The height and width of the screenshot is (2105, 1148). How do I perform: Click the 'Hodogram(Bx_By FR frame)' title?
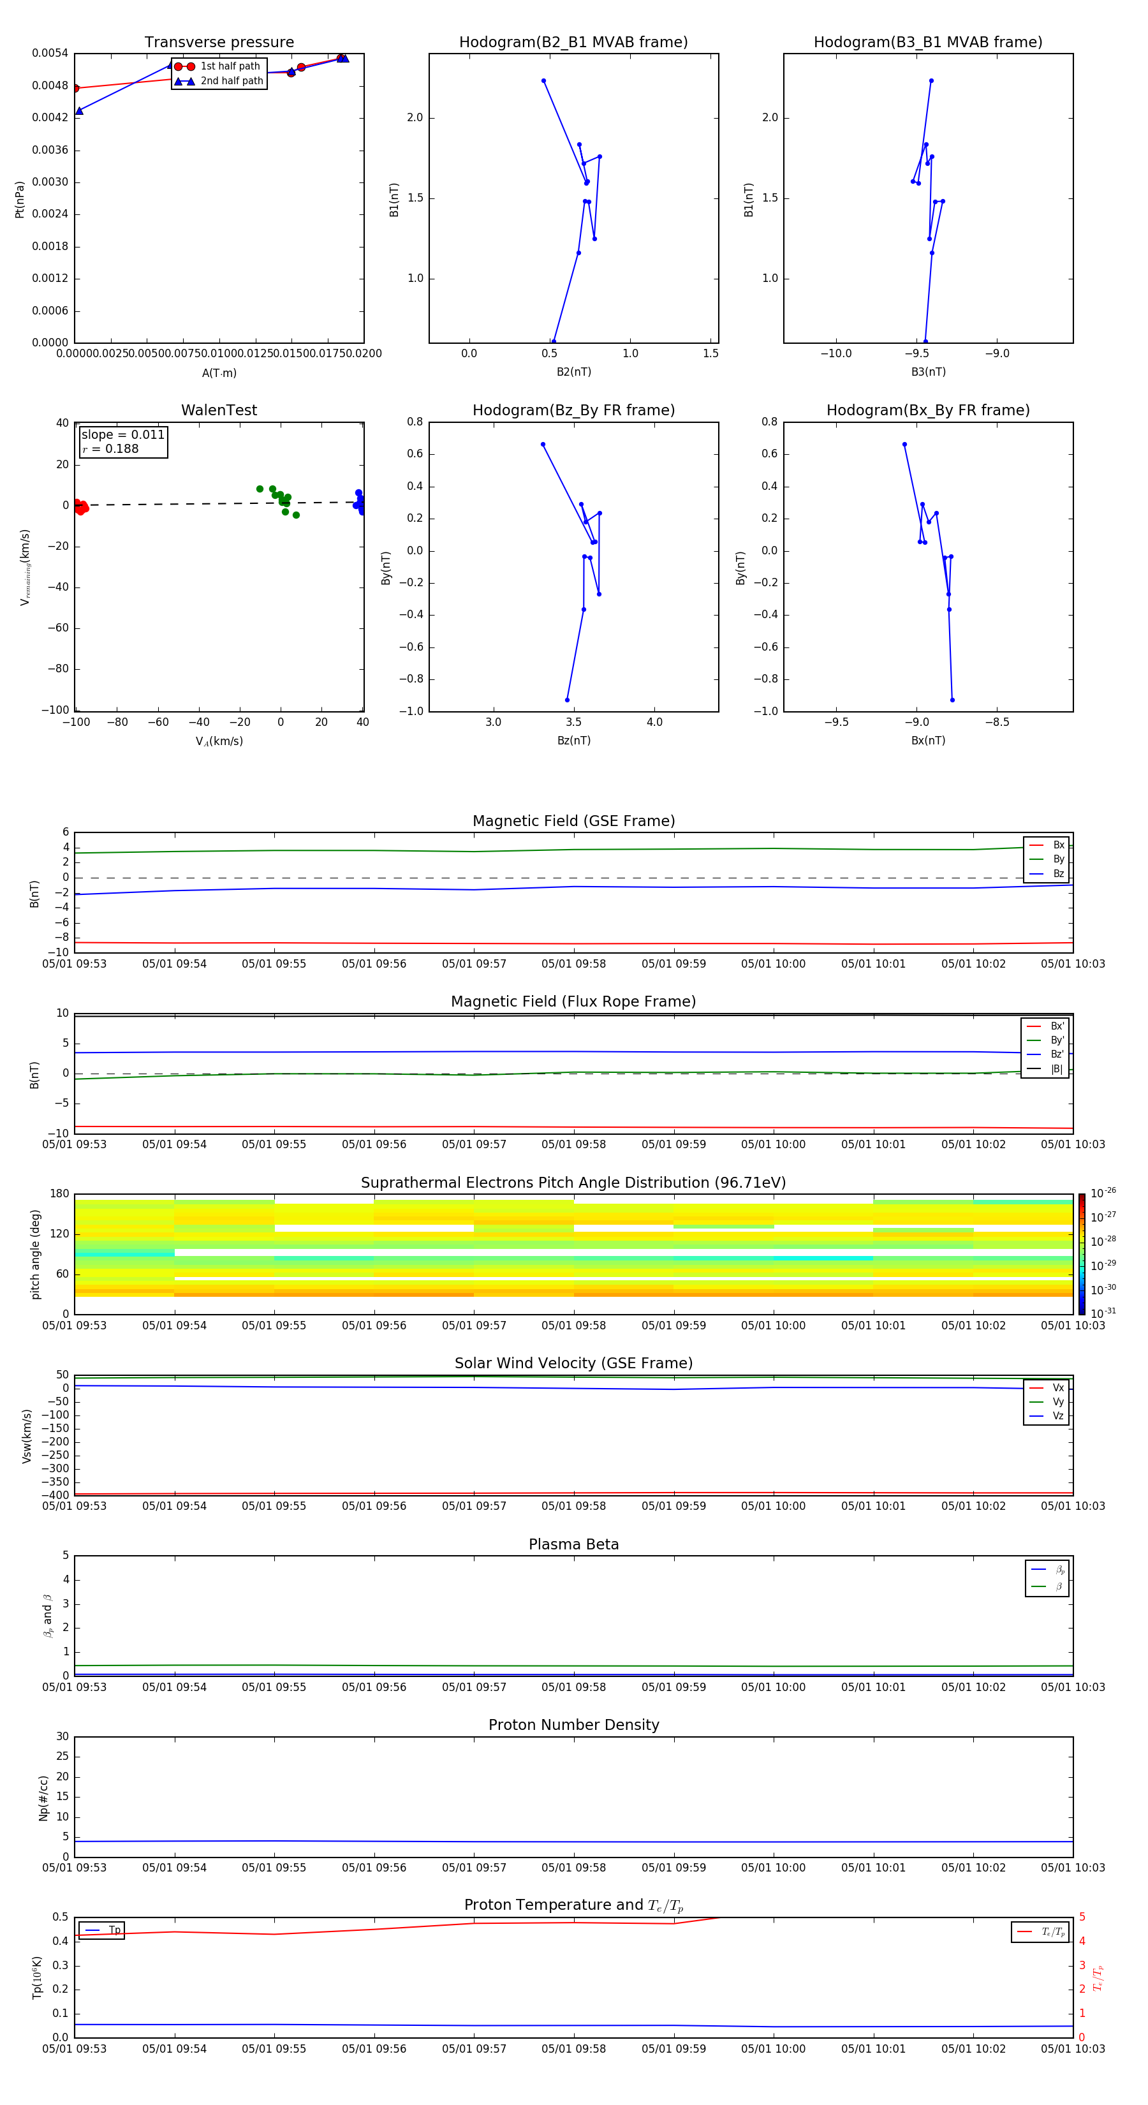928,410
